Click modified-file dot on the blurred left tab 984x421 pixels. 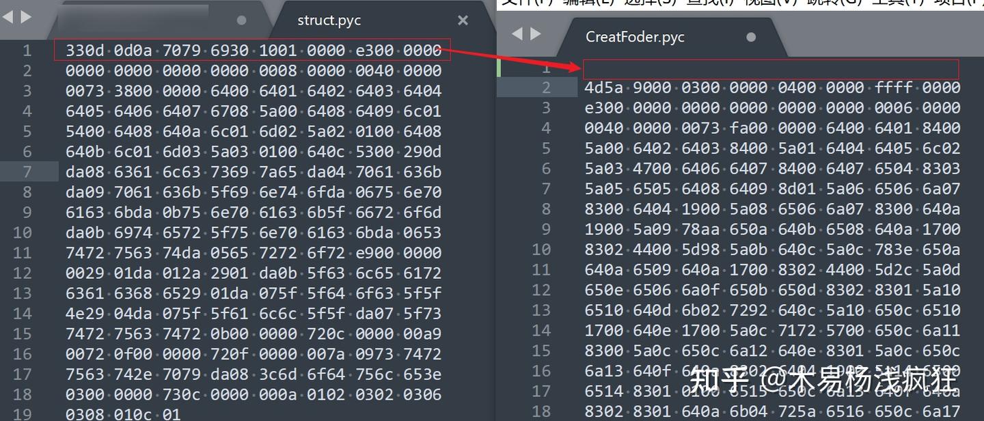(x=242, y=21)
